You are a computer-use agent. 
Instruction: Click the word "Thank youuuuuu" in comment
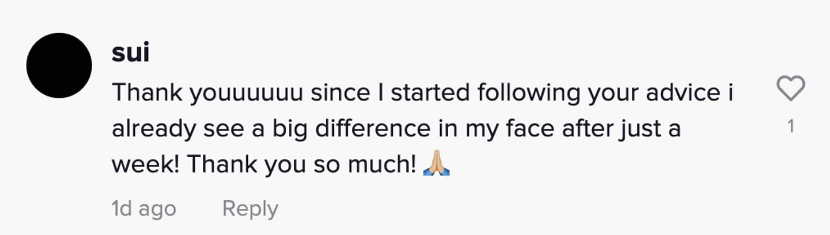click(x=207, y=92)
